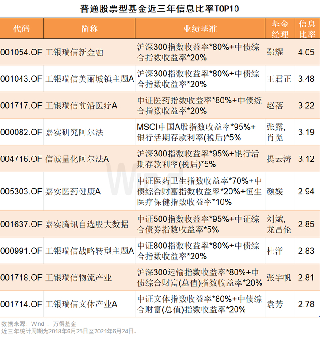Select fund code 001717.OF

(x=21, y=106)
